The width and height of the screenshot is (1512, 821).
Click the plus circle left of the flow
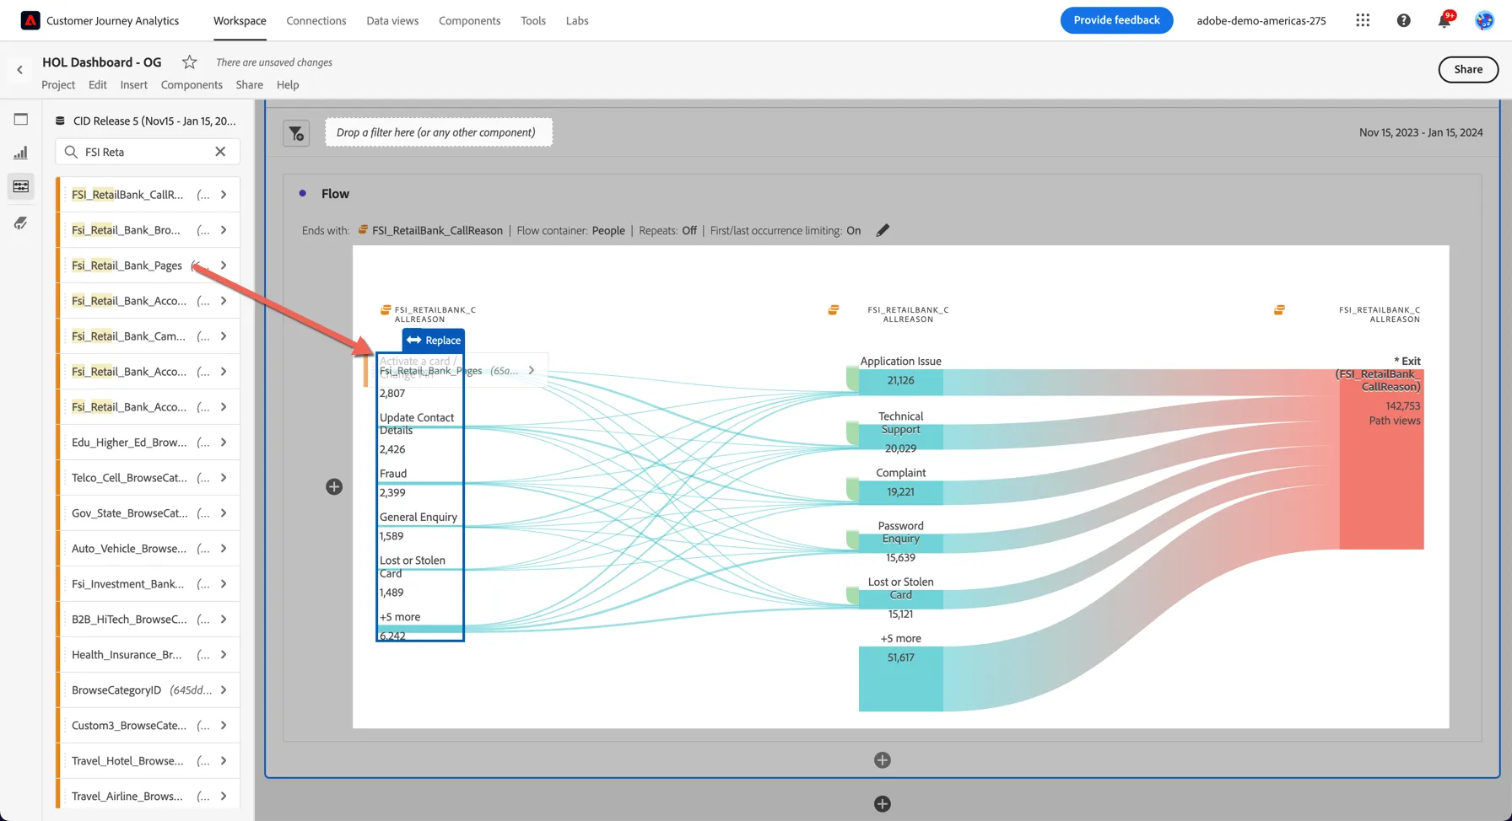[334, 486]
